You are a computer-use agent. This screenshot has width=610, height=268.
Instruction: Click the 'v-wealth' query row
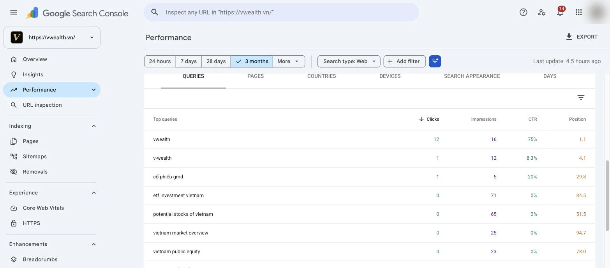(x=369, y=158)
